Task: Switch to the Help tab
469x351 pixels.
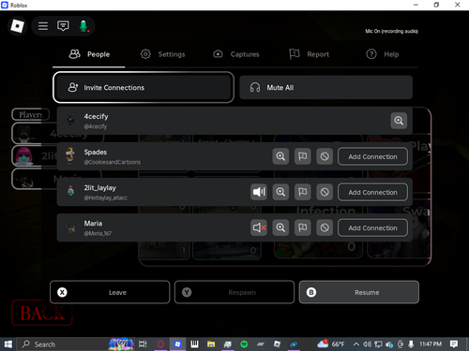Action: click(x=383, y=54)
